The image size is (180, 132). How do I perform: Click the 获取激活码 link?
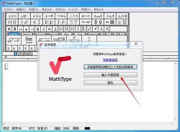coord(110,60)
